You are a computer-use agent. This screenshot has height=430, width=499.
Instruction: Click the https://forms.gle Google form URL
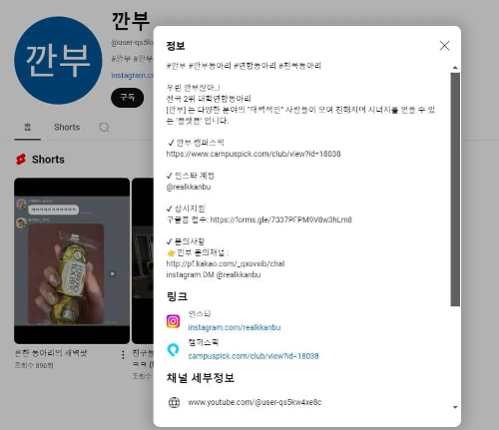(281, 219)
